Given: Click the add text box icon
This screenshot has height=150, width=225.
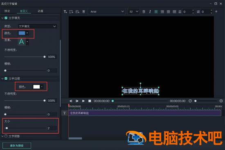Looking at the screenshot, I should click(x=71, y=11).
